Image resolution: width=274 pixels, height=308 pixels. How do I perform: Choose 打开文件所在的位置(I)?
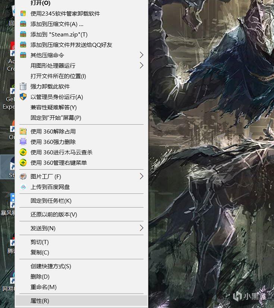click(x=81, y=76)
